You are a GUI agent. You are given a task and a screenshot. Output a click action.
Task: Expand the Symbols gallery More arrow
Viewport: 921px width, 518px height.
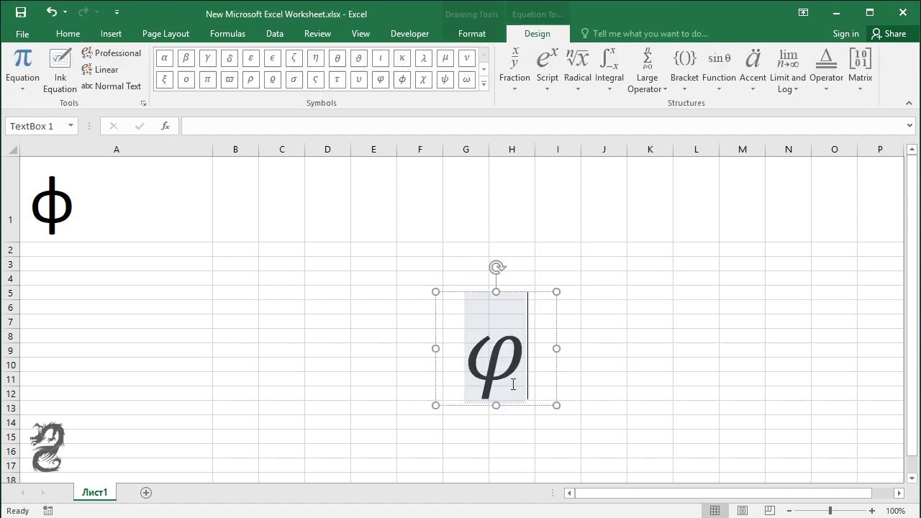[484, 84]
